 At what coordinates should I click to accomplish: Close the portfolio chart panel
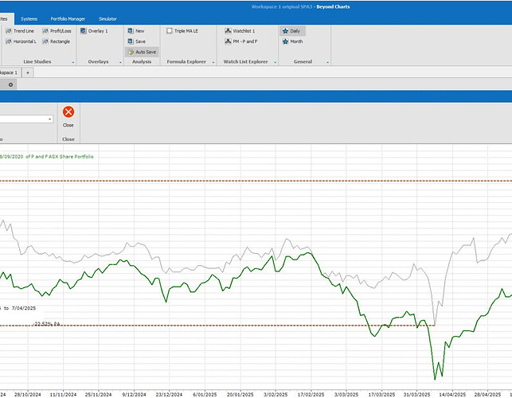(68, 116)
